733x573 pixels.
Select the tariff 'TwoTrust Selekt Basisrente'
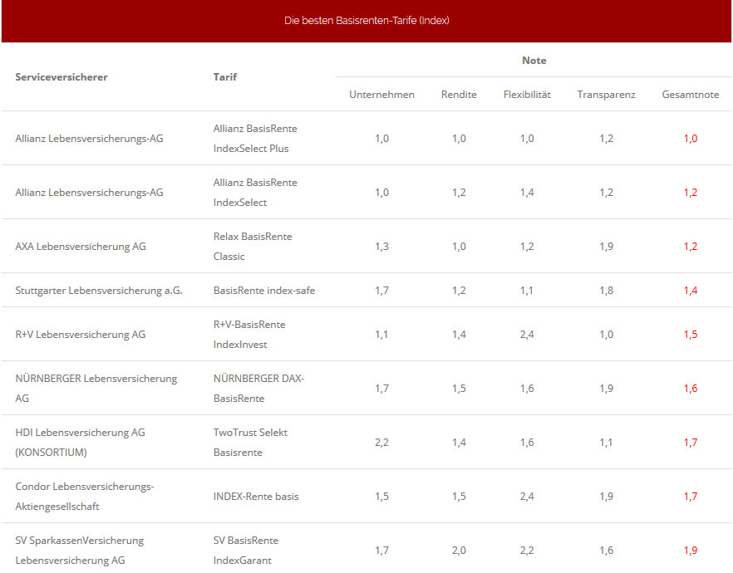pyautogui.click(x=250, y=443)
